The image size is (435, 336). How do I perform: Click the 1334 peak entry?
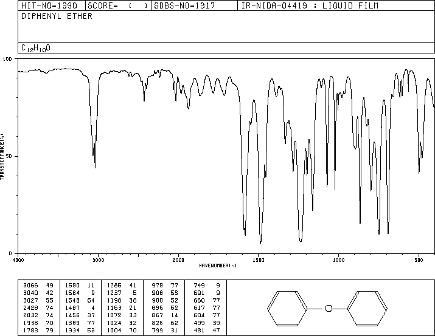(80, 330)
